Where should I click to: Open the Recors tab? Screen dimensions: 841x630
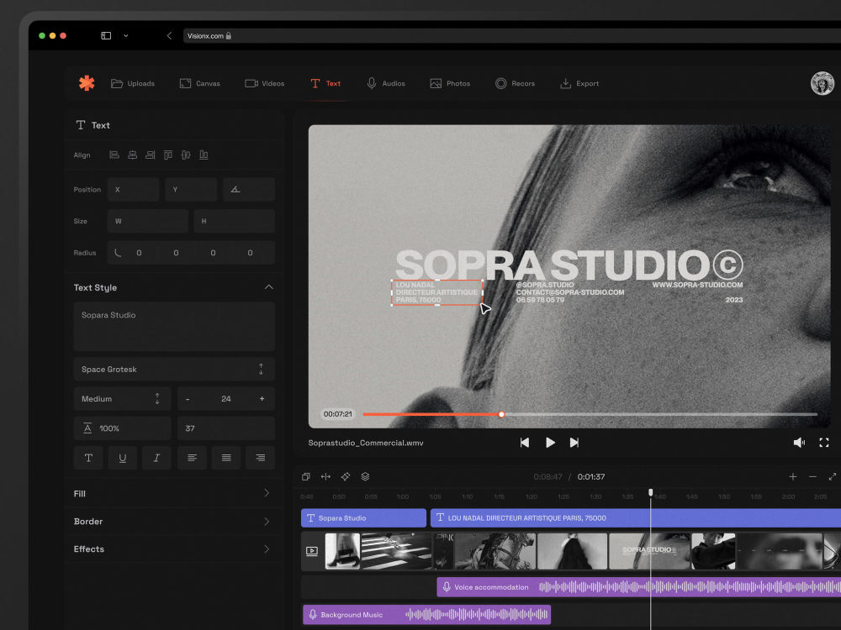point(515,83)
